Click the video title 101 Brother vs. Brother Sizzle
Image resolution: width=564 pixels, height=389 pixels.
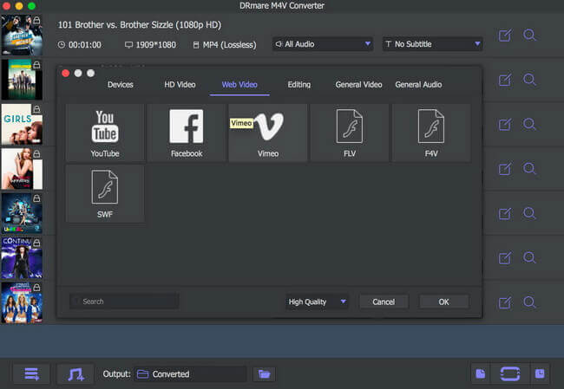140,25
